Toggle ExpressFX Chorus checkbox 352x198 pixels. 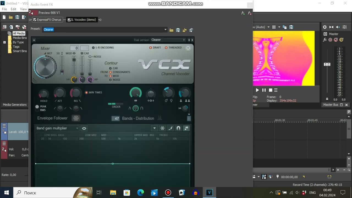tap(35, 20)
